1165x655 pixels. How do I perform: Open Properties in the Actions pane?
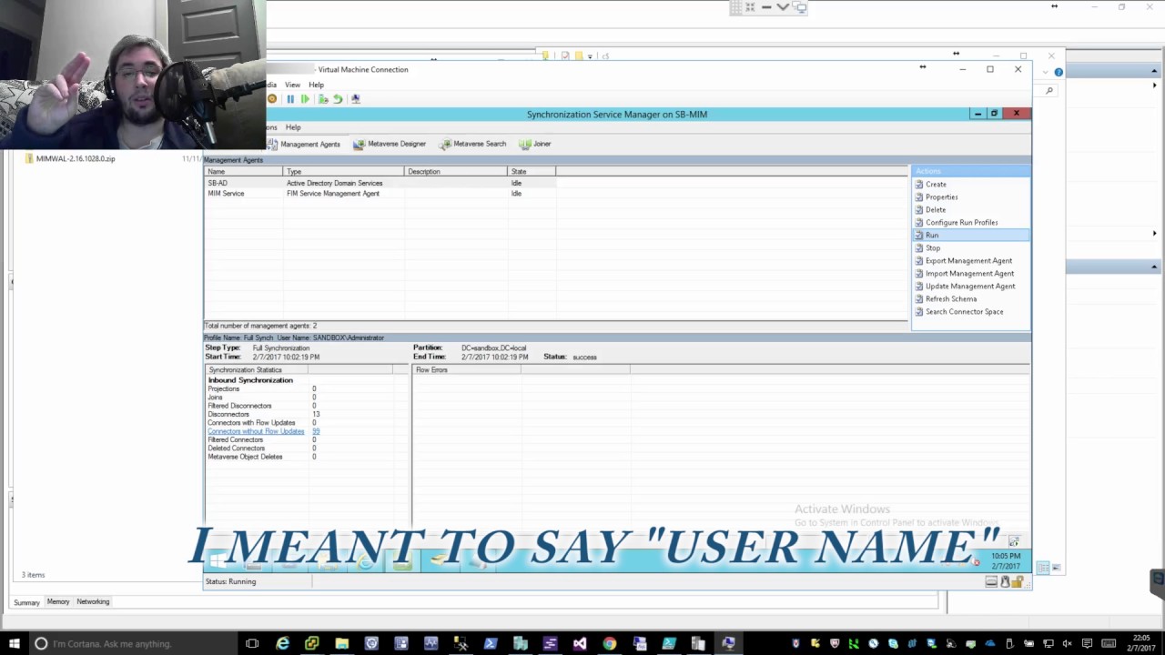[x=941, y=197]
